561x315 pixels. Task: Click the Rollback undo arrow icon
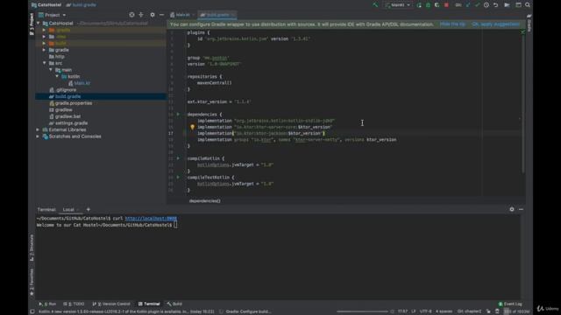[495, 5]
